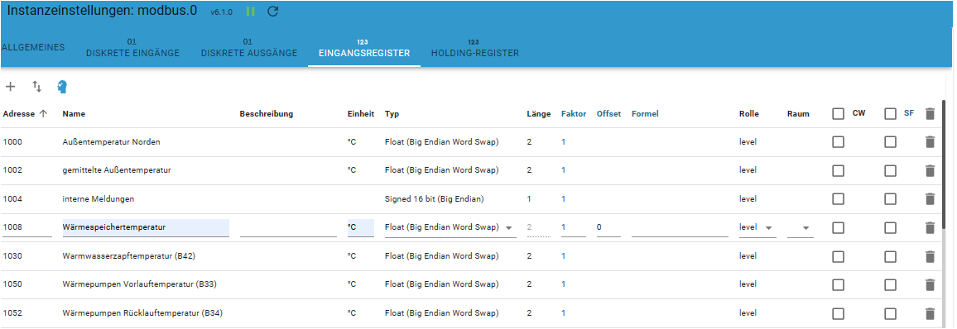Screen dimensions: 957x329
Task: Delete all rows using header trash icon
Action: tap(930, 113)
